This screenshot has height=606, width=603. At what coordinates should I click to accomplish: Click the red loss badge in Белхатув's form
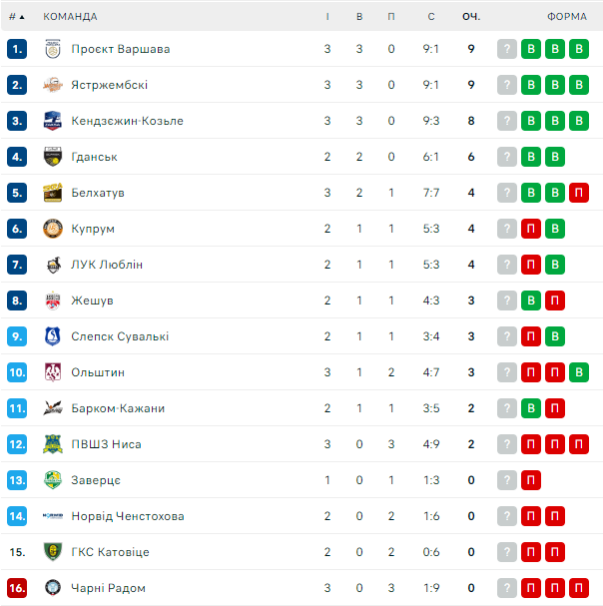[578, 193]
